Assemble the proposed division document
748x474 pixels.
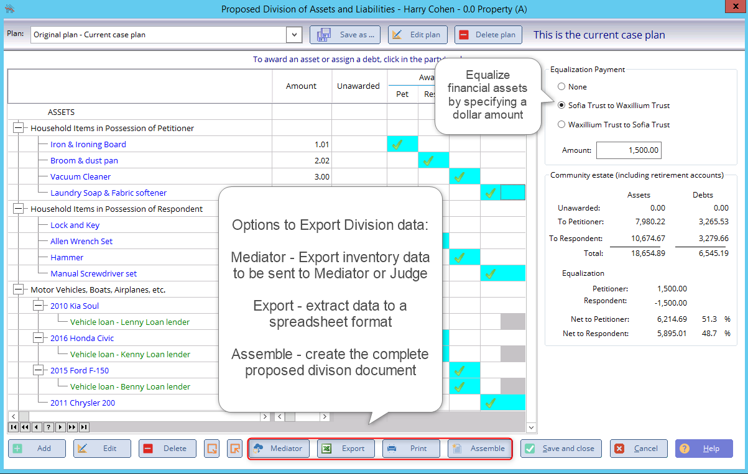479,449
